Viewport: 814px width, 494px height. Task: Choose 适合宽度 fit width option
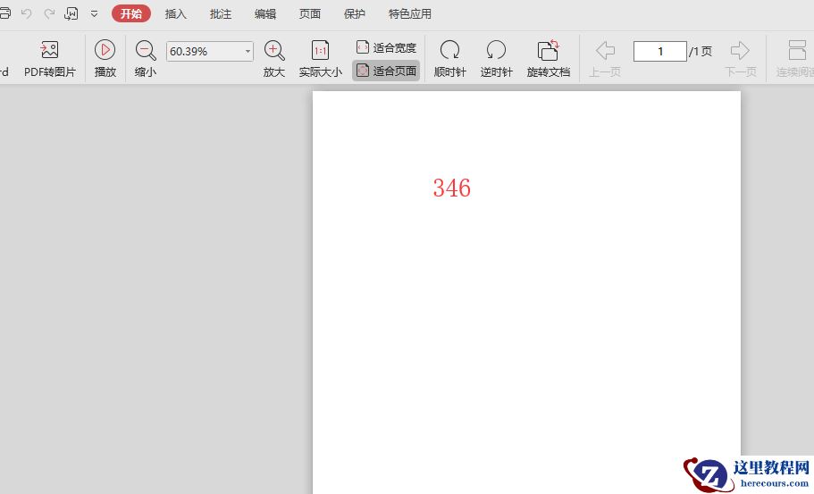[x=386, y=47]
